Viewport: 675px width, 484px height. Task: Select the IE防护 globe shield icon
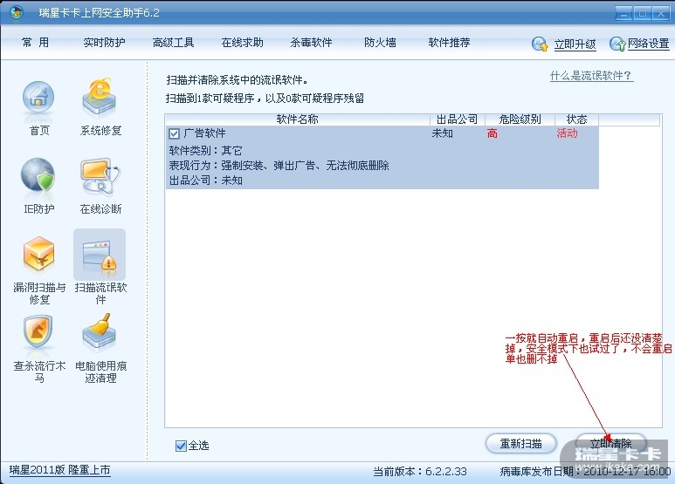click(38, 174)
